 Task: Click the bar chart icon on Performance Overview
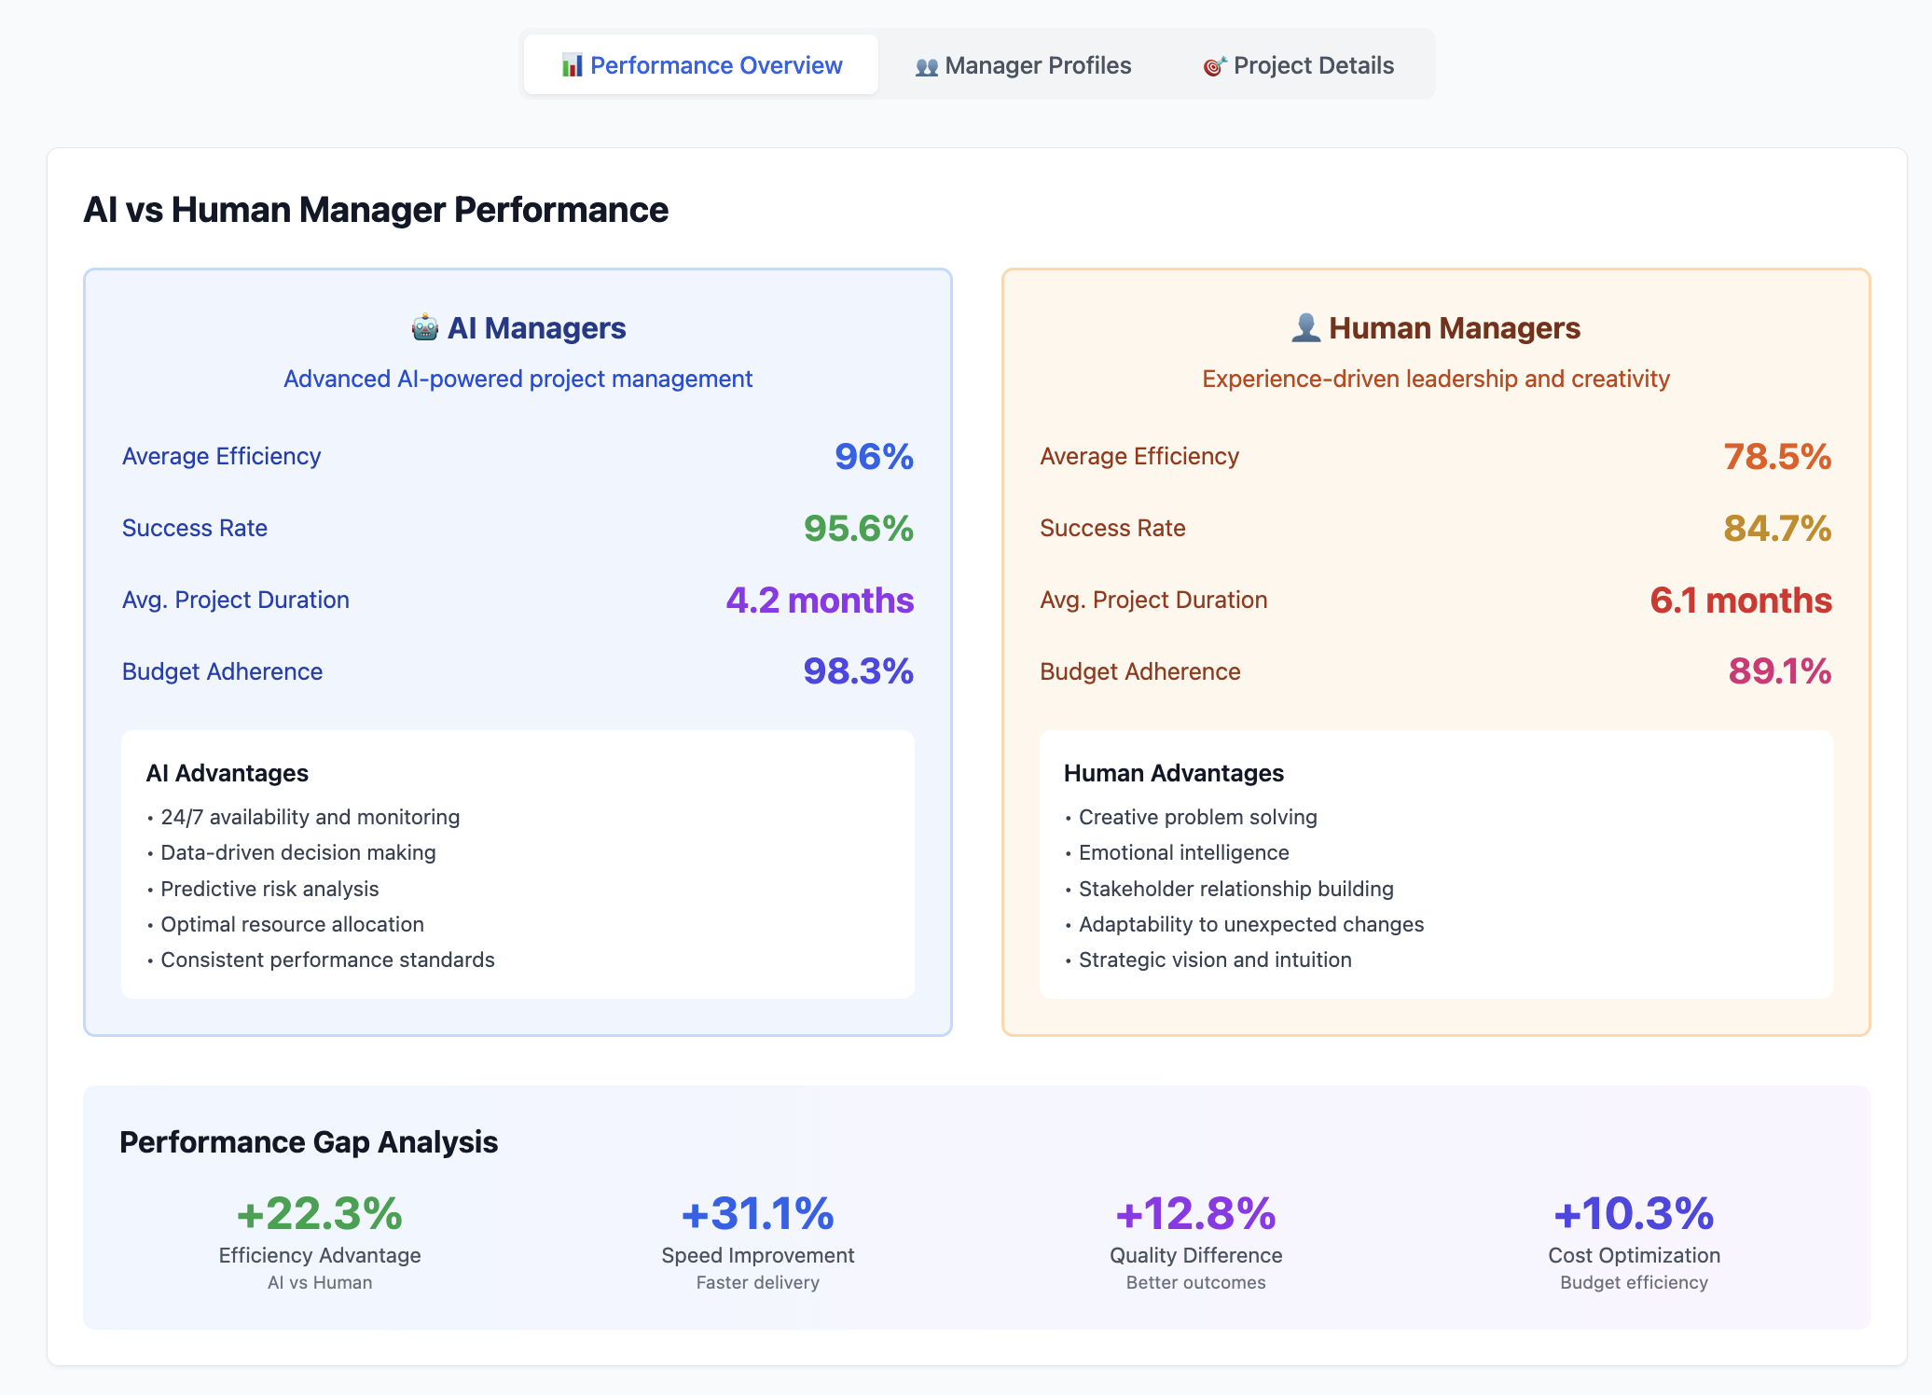[x=572, y=65]
